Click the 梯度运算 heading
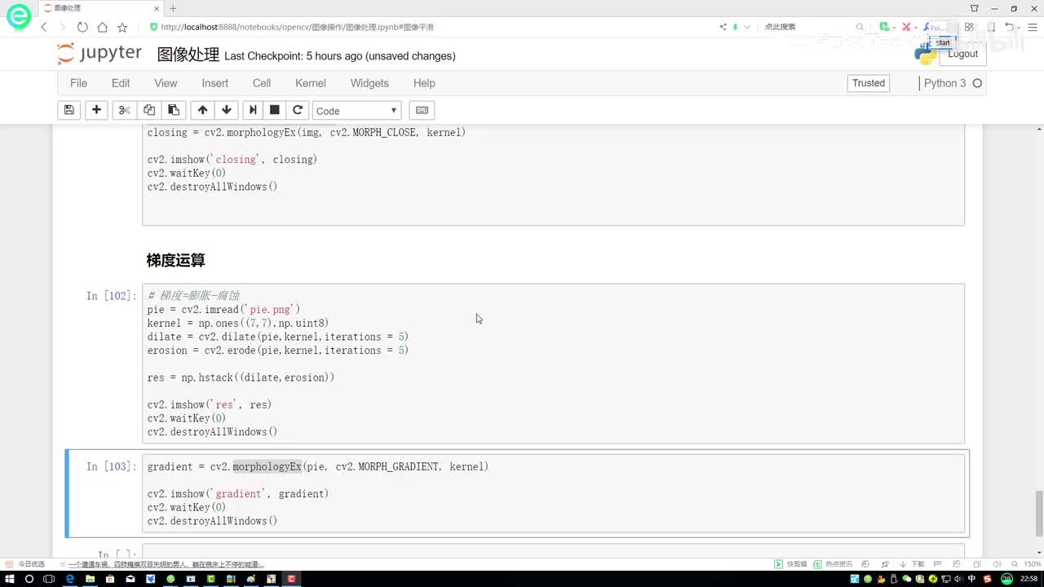 point(175,260)
